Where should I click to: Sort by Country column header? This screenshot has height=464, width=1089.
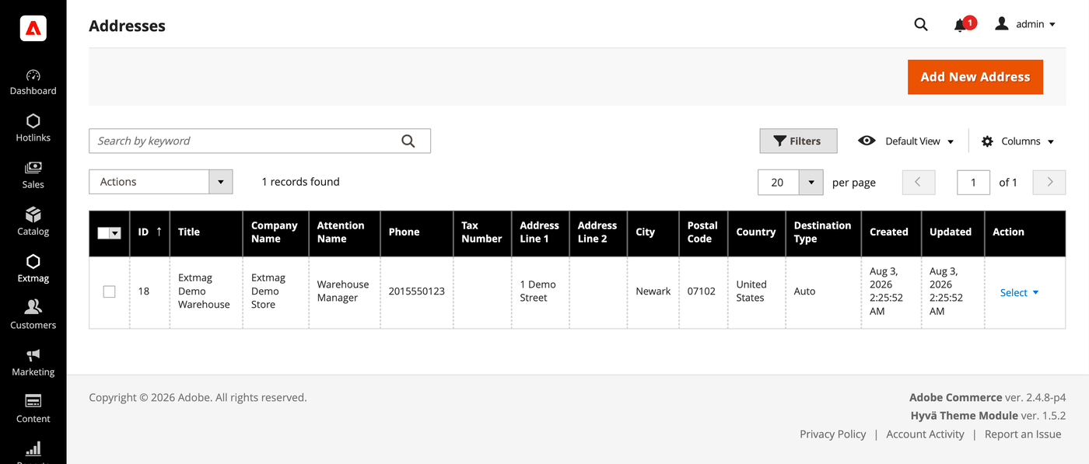coord(757,232)
